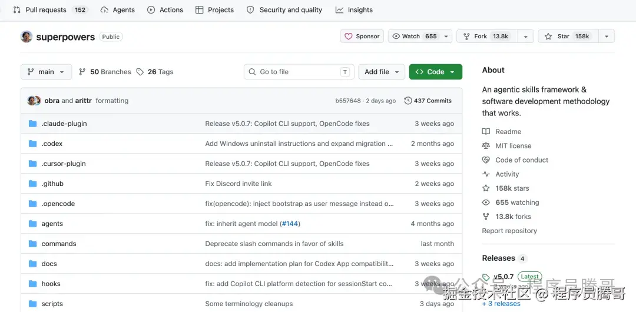Screen dimensions: 636x312
Task: Click the Readme book icon
Action: [486, 132]
